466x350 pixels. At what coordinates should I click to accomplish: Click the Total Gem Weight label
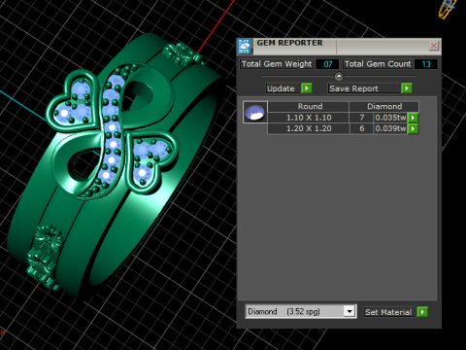(277, 64)
